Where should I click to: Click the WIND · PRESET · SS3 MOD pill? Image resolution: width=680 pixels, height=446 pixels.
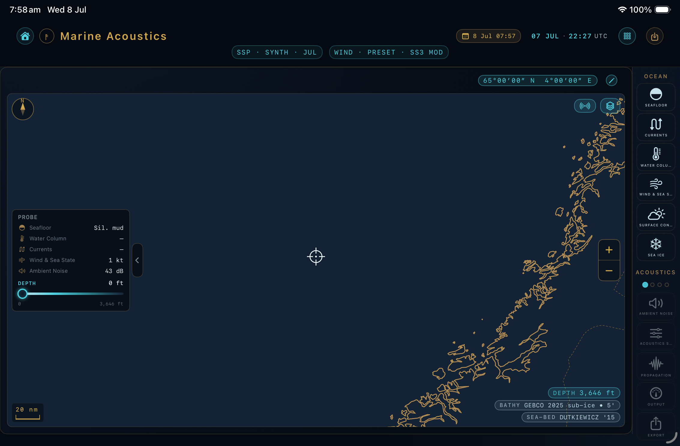pos(389,52)
